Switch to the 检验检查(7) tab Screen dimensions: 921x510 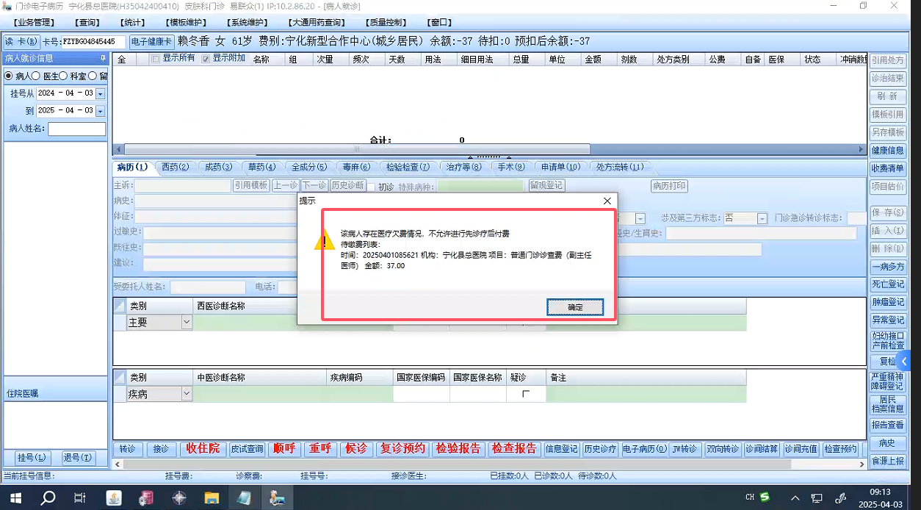tap(408, 168)
